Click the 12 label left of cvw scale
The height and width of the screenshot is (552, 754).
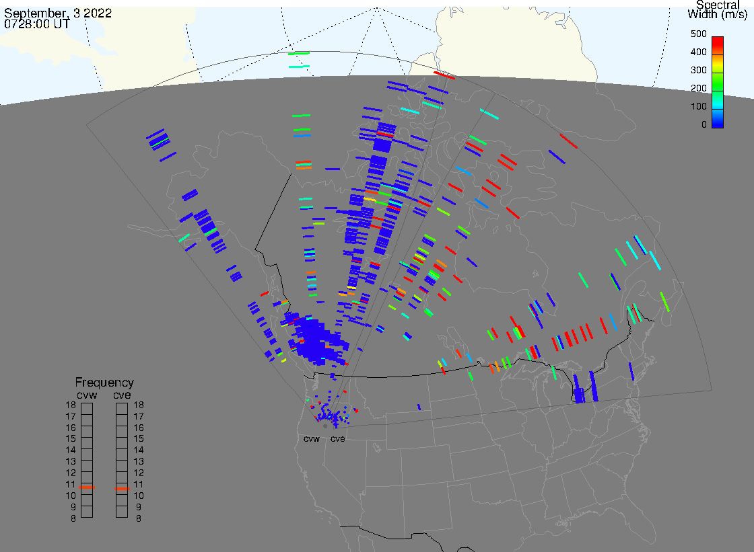(71, 473)
